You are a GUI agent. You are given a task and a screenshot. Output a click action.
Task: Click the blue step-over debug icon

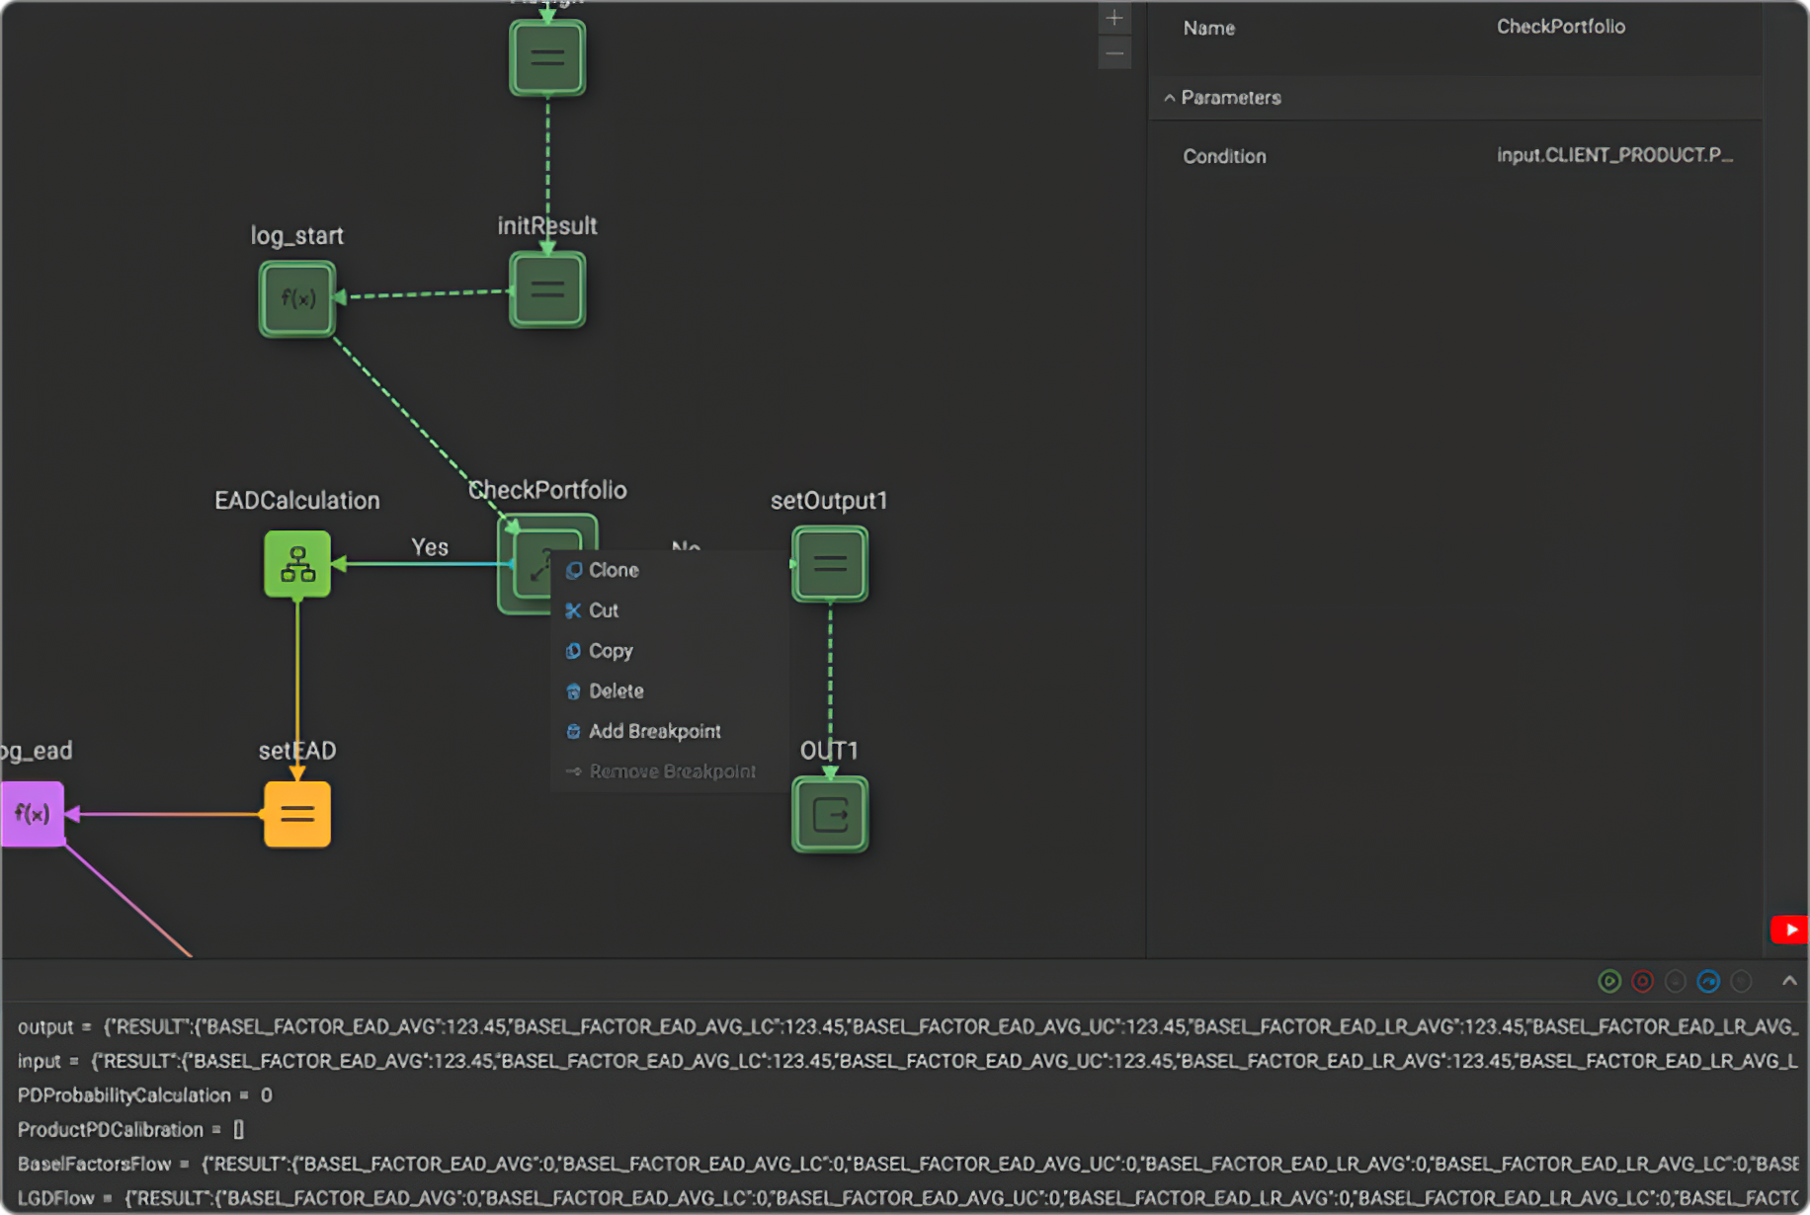tap(1708, 981)
